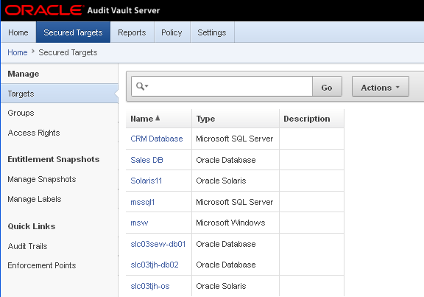Open the Enforcement Points quick link
Viewport: 424px width, 297px height.
coord(42,265)
